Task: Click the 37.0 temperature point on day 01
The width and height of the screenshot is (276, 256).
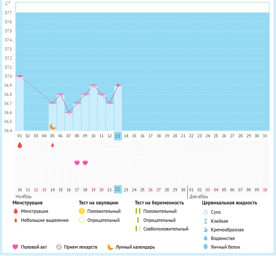Action: (x=20, y=76)
